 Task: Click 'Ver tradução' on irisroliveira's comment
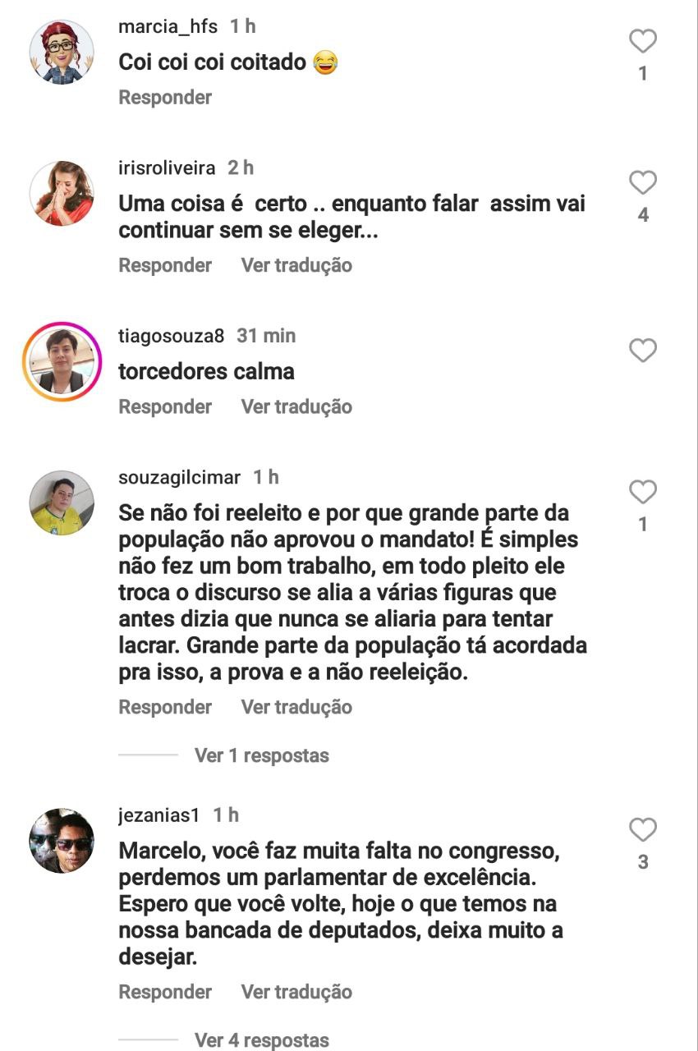click(296, 265)
